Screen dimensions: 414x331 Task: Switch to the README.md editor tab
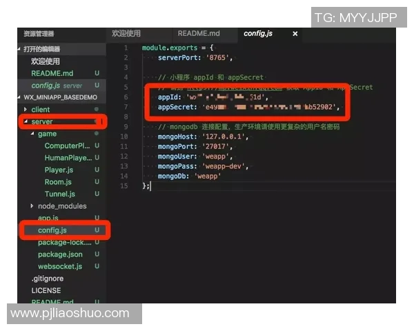point(198,34)
